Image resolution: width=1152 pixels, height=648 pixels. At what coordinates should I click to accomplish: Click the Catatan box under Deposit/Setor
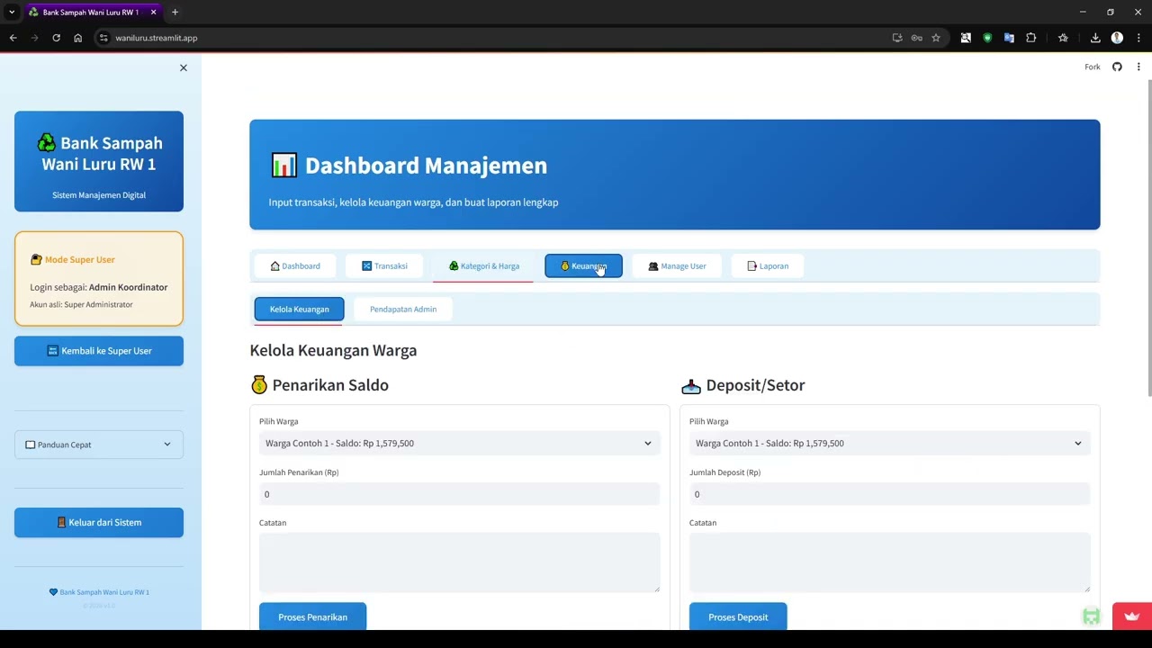889,562
